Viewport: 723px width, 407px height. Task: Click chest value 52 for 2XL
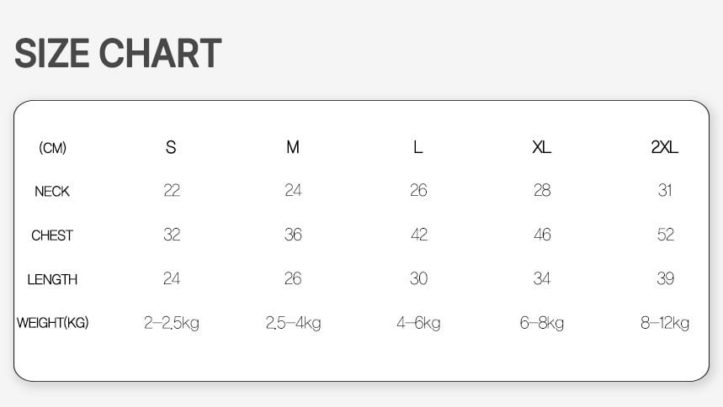click(666, 235)
